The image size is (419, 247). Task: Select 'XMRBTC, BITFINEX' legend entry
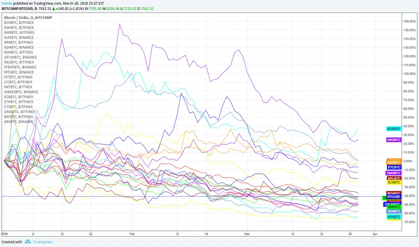click(x=19, y=33)
